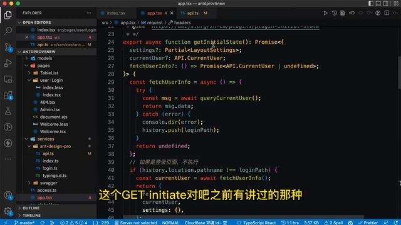Place cursor on line 31 queryCurrentUser
Image resolution: width=401 pixels, height=225 pixels.
226,98
